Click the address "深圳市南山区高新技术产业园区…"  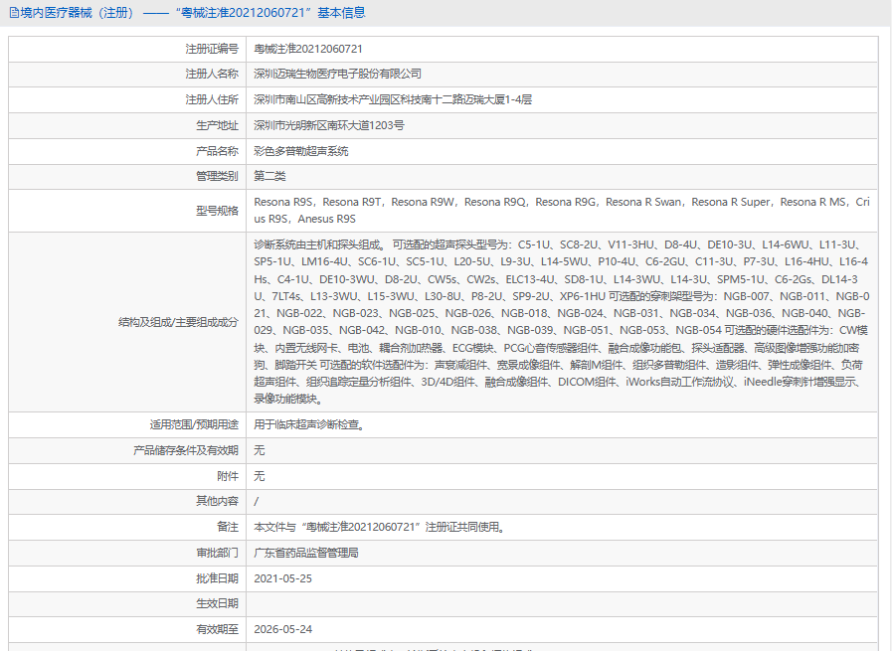[393, 99]
